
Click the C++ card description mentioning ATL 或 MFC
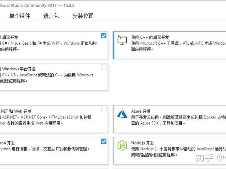point(179,46)
